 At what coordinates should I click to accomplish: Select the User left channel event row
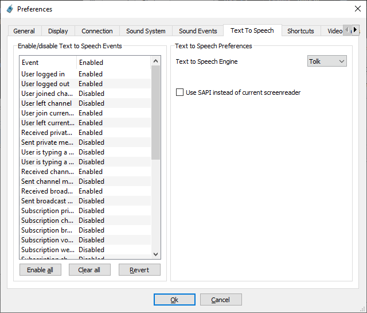[x=47, y=103]
